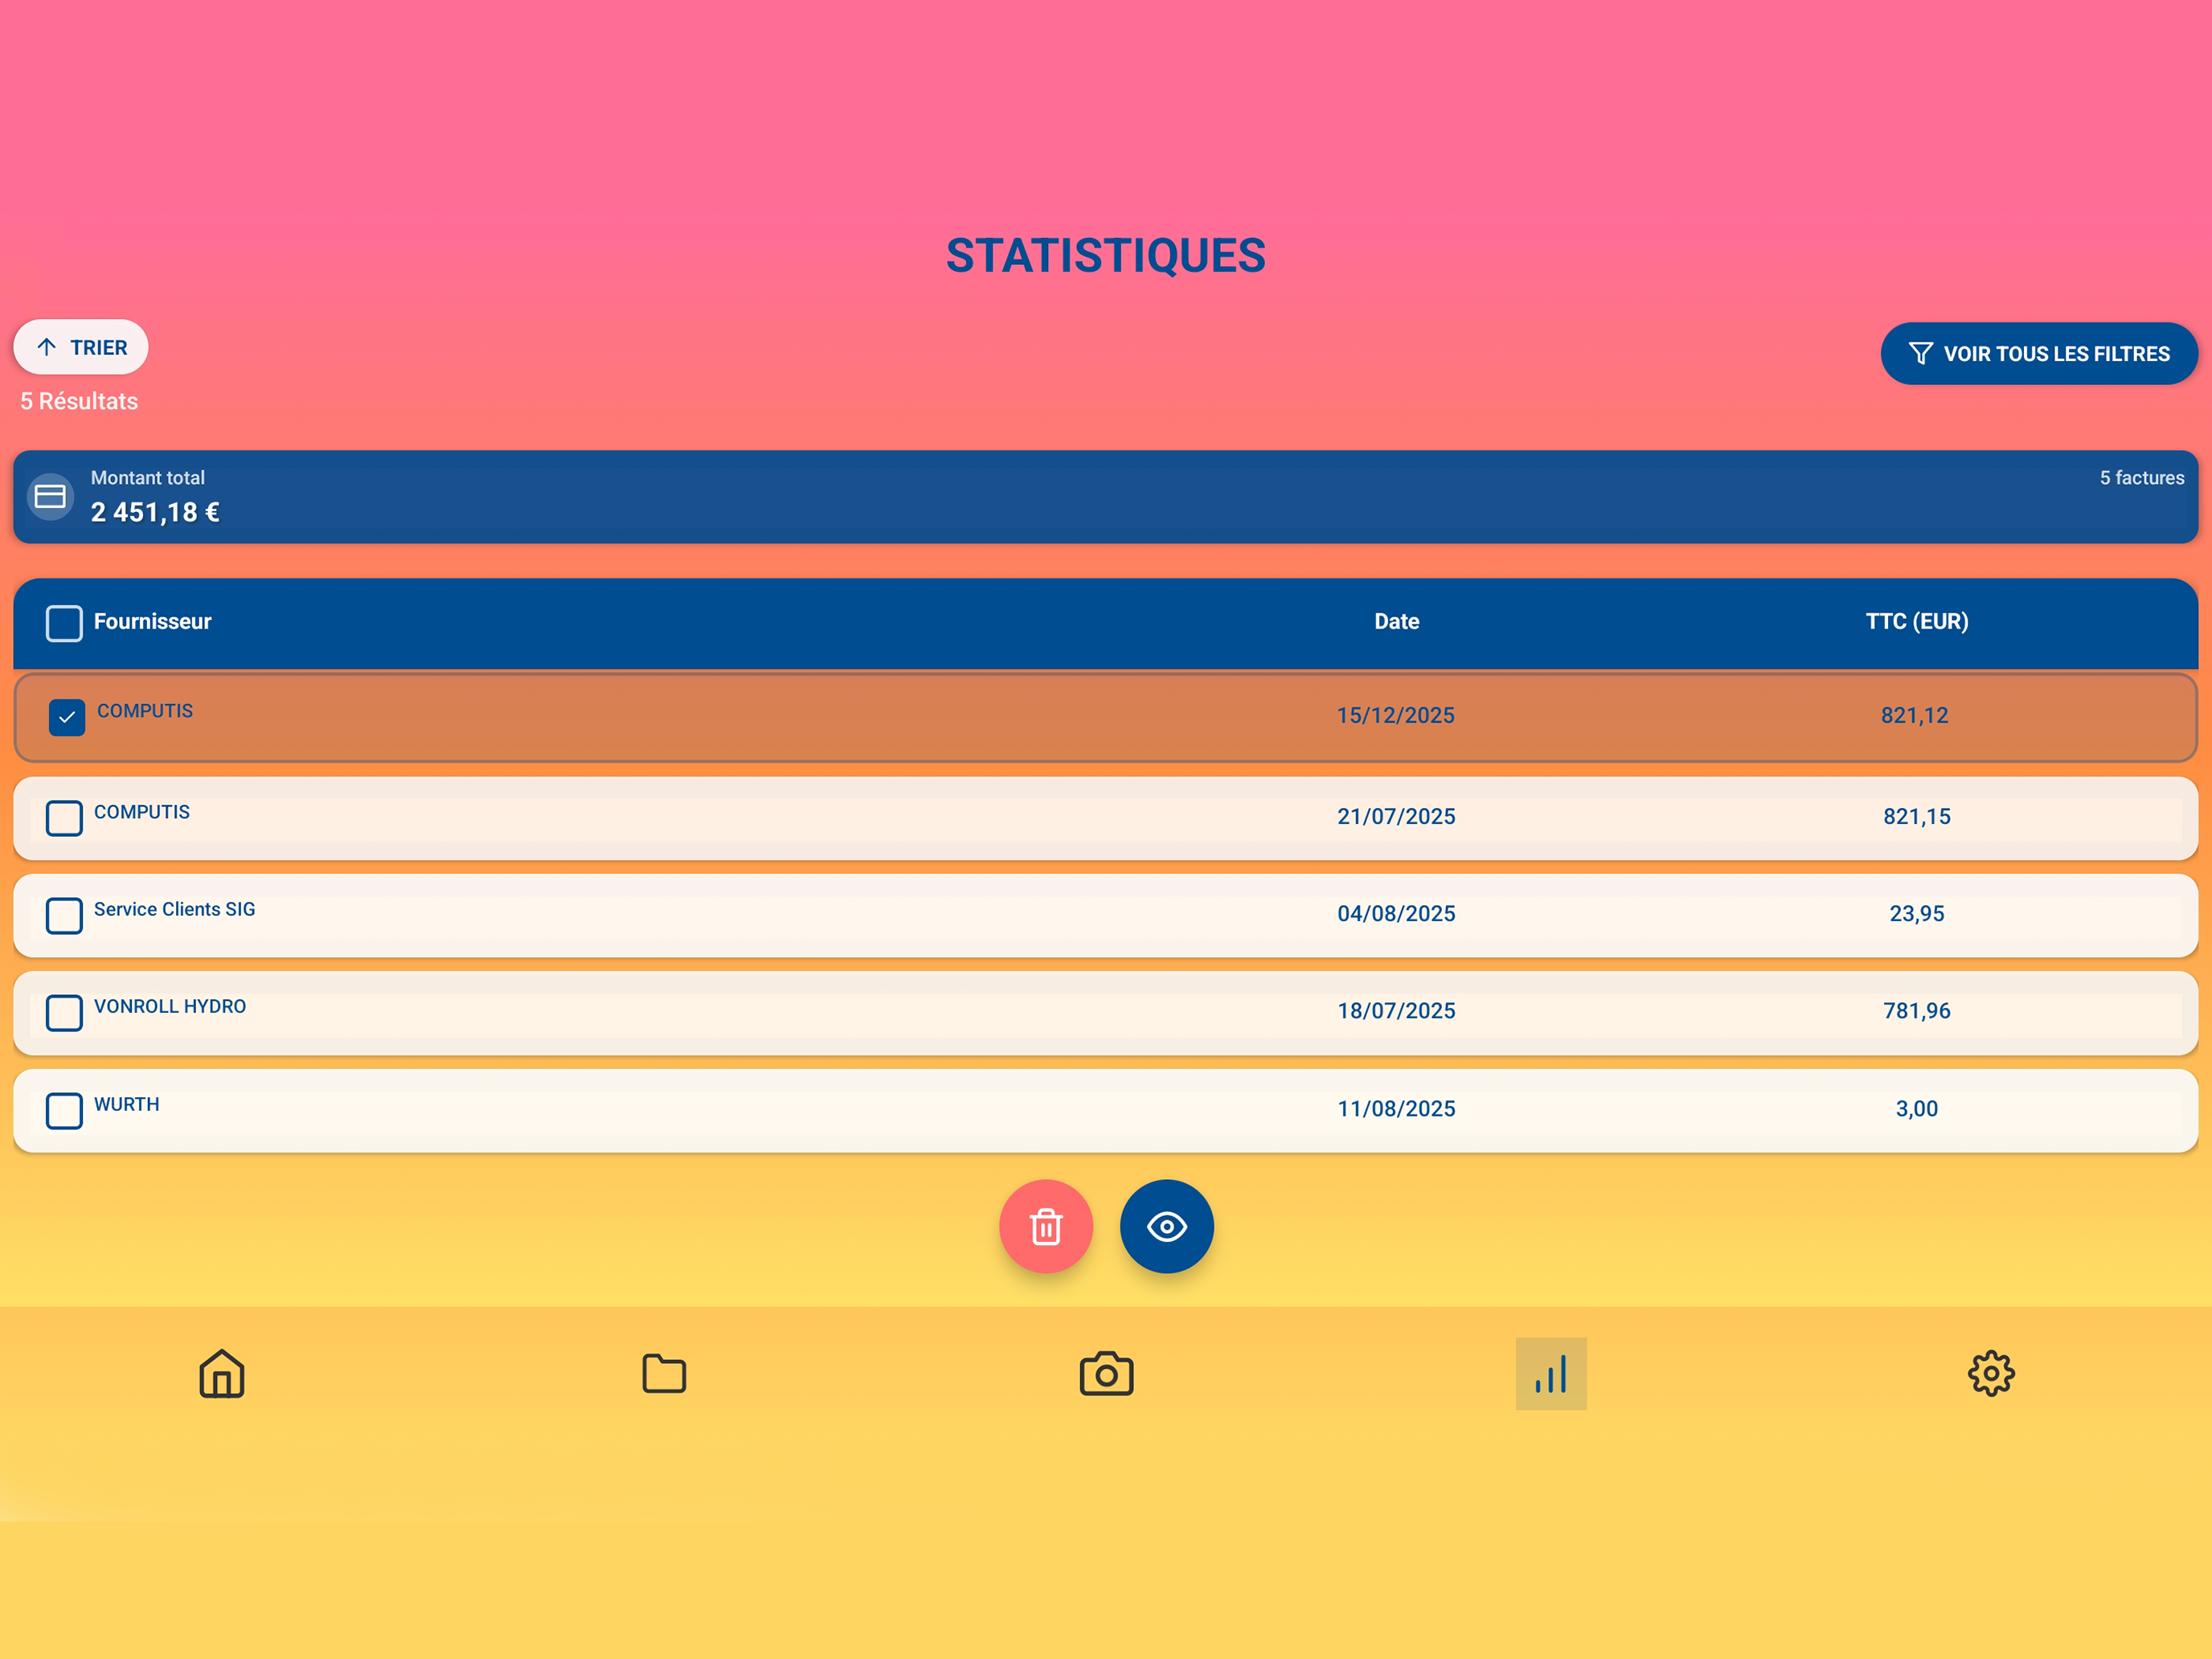
Task: Click the VONROLL HYDRO supplier name
Action: coord(170,1006)
